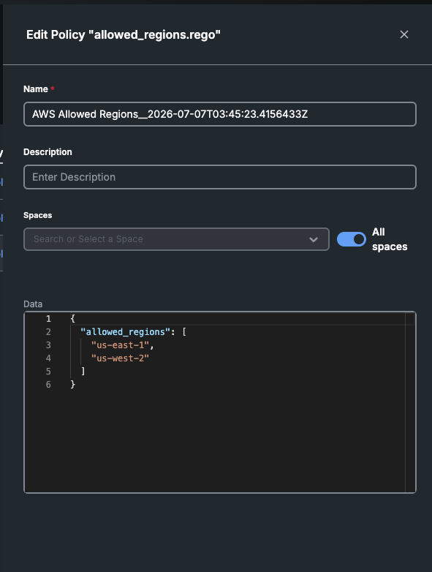Click line number 6 in the Data editor
Image resolution: width=432 pixels, height=572 pixels.
48,385
